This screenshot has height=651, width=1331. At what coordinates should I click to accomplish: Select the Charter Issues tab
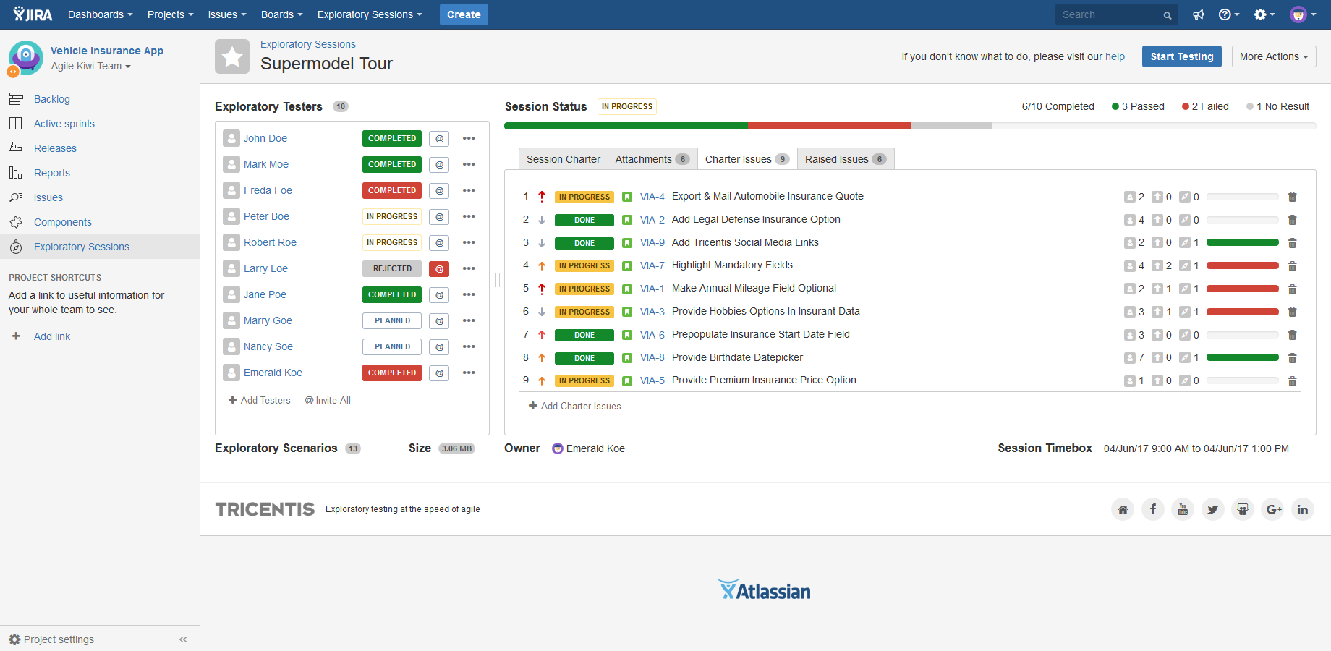click(747, 159)
